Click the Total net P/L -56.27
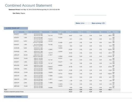The height and width of the screenshot is (102, 133). (x=110, y=90)
